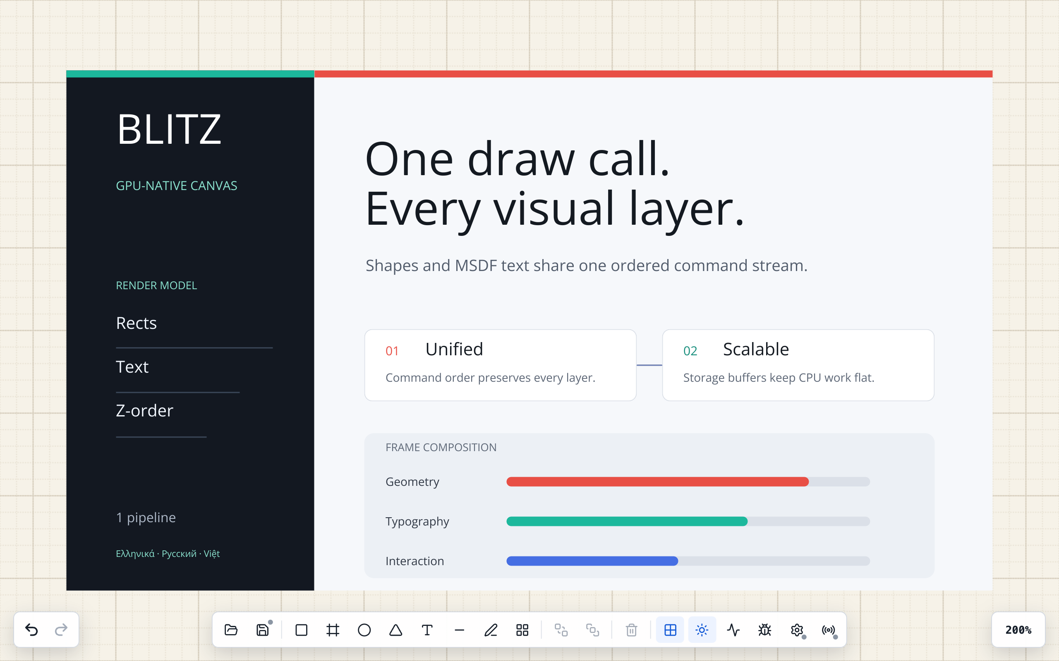Select the Pencil draw tool

click(491, 630)
